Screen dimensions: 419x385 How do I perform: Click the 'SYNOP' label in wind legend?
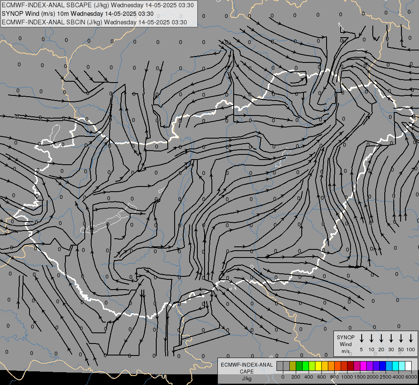pos(345,338)
